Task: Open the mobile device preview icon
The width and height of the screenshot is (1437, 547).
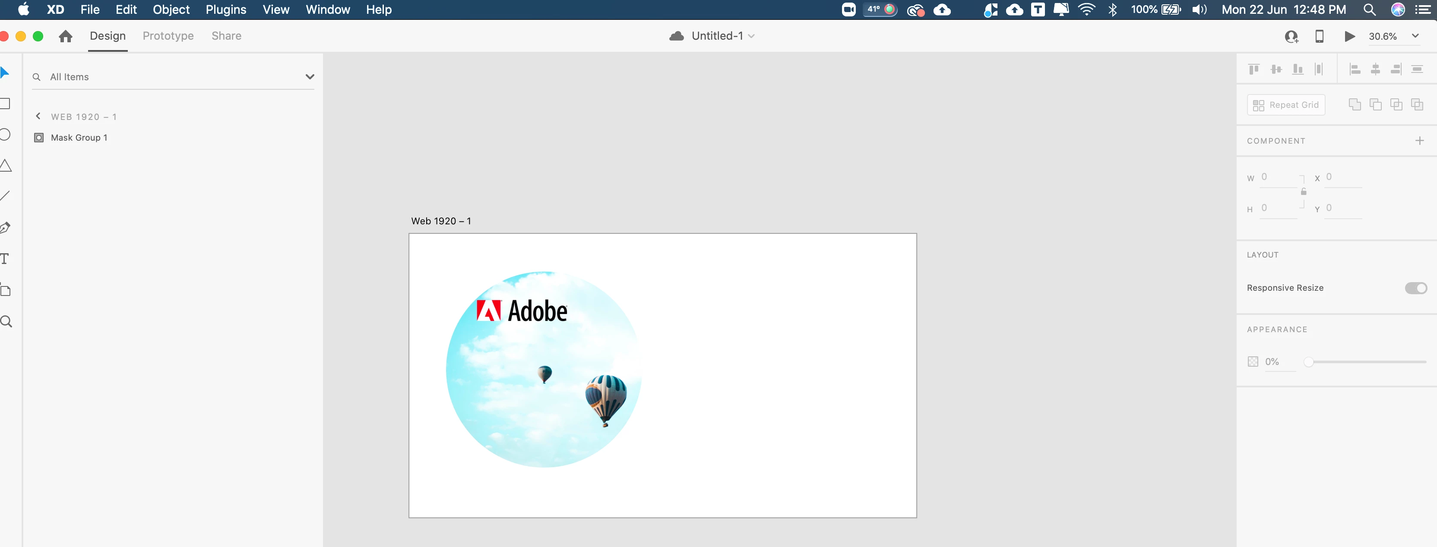Action: 1319,36
